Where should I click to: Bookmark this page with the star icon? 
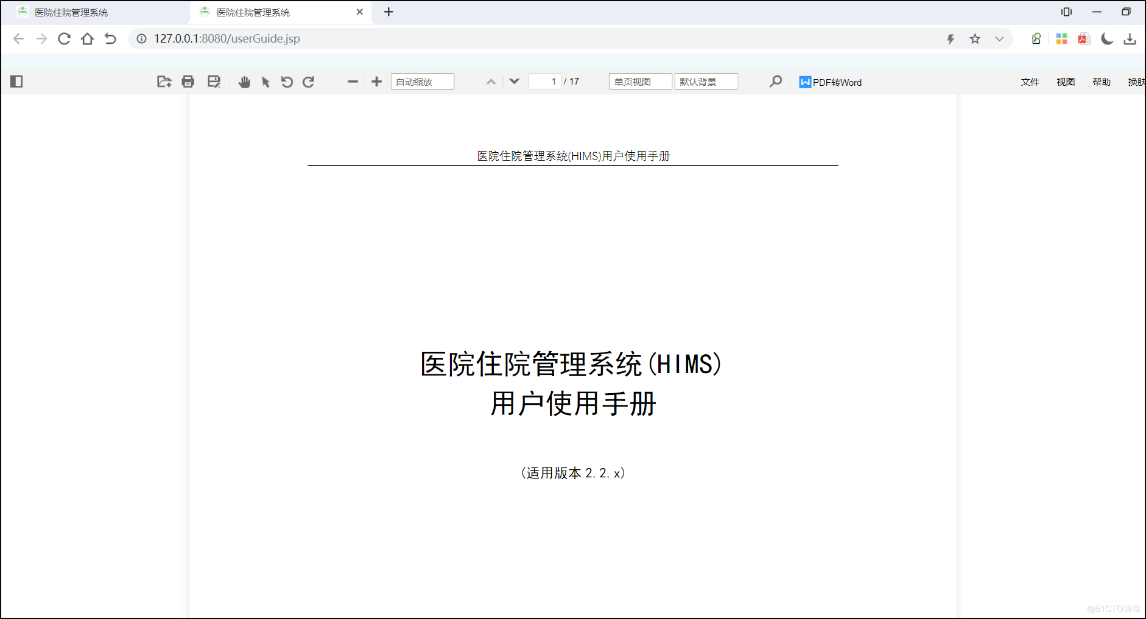click(975, 38)
